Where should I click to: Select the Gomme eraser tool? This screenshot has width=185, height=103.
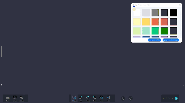click(x=88, y=98)
